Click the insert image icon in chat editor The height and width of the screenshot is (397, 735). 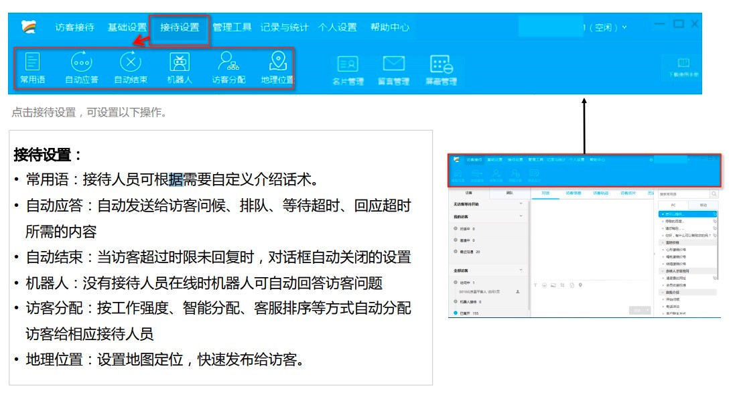553,285
